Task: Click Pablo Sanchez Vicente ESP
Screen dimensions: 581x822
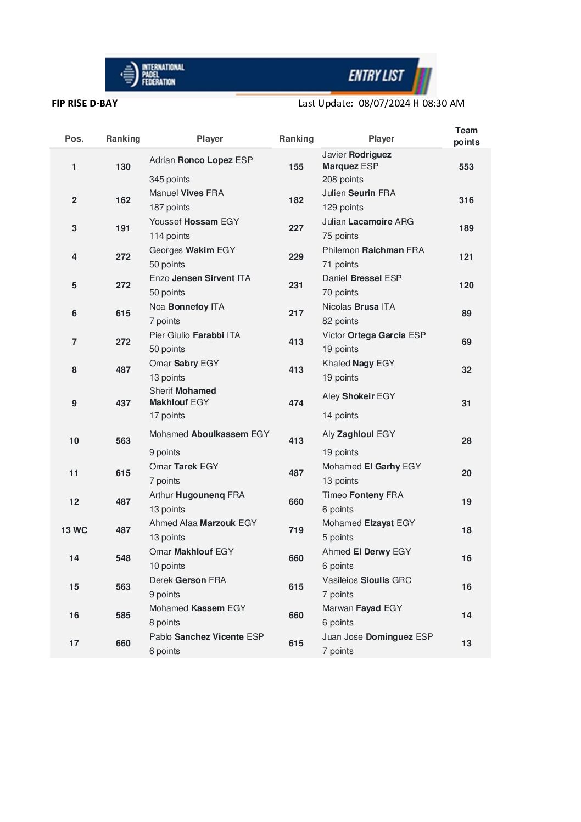Action: 206,637
